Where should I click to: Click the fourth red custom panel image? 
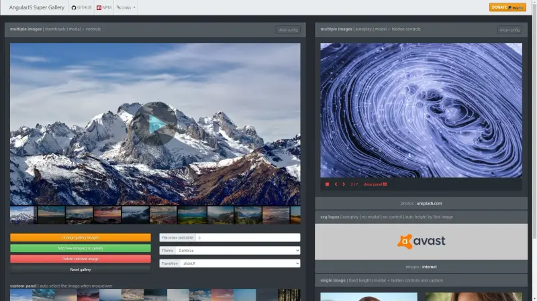pos(88,295)
